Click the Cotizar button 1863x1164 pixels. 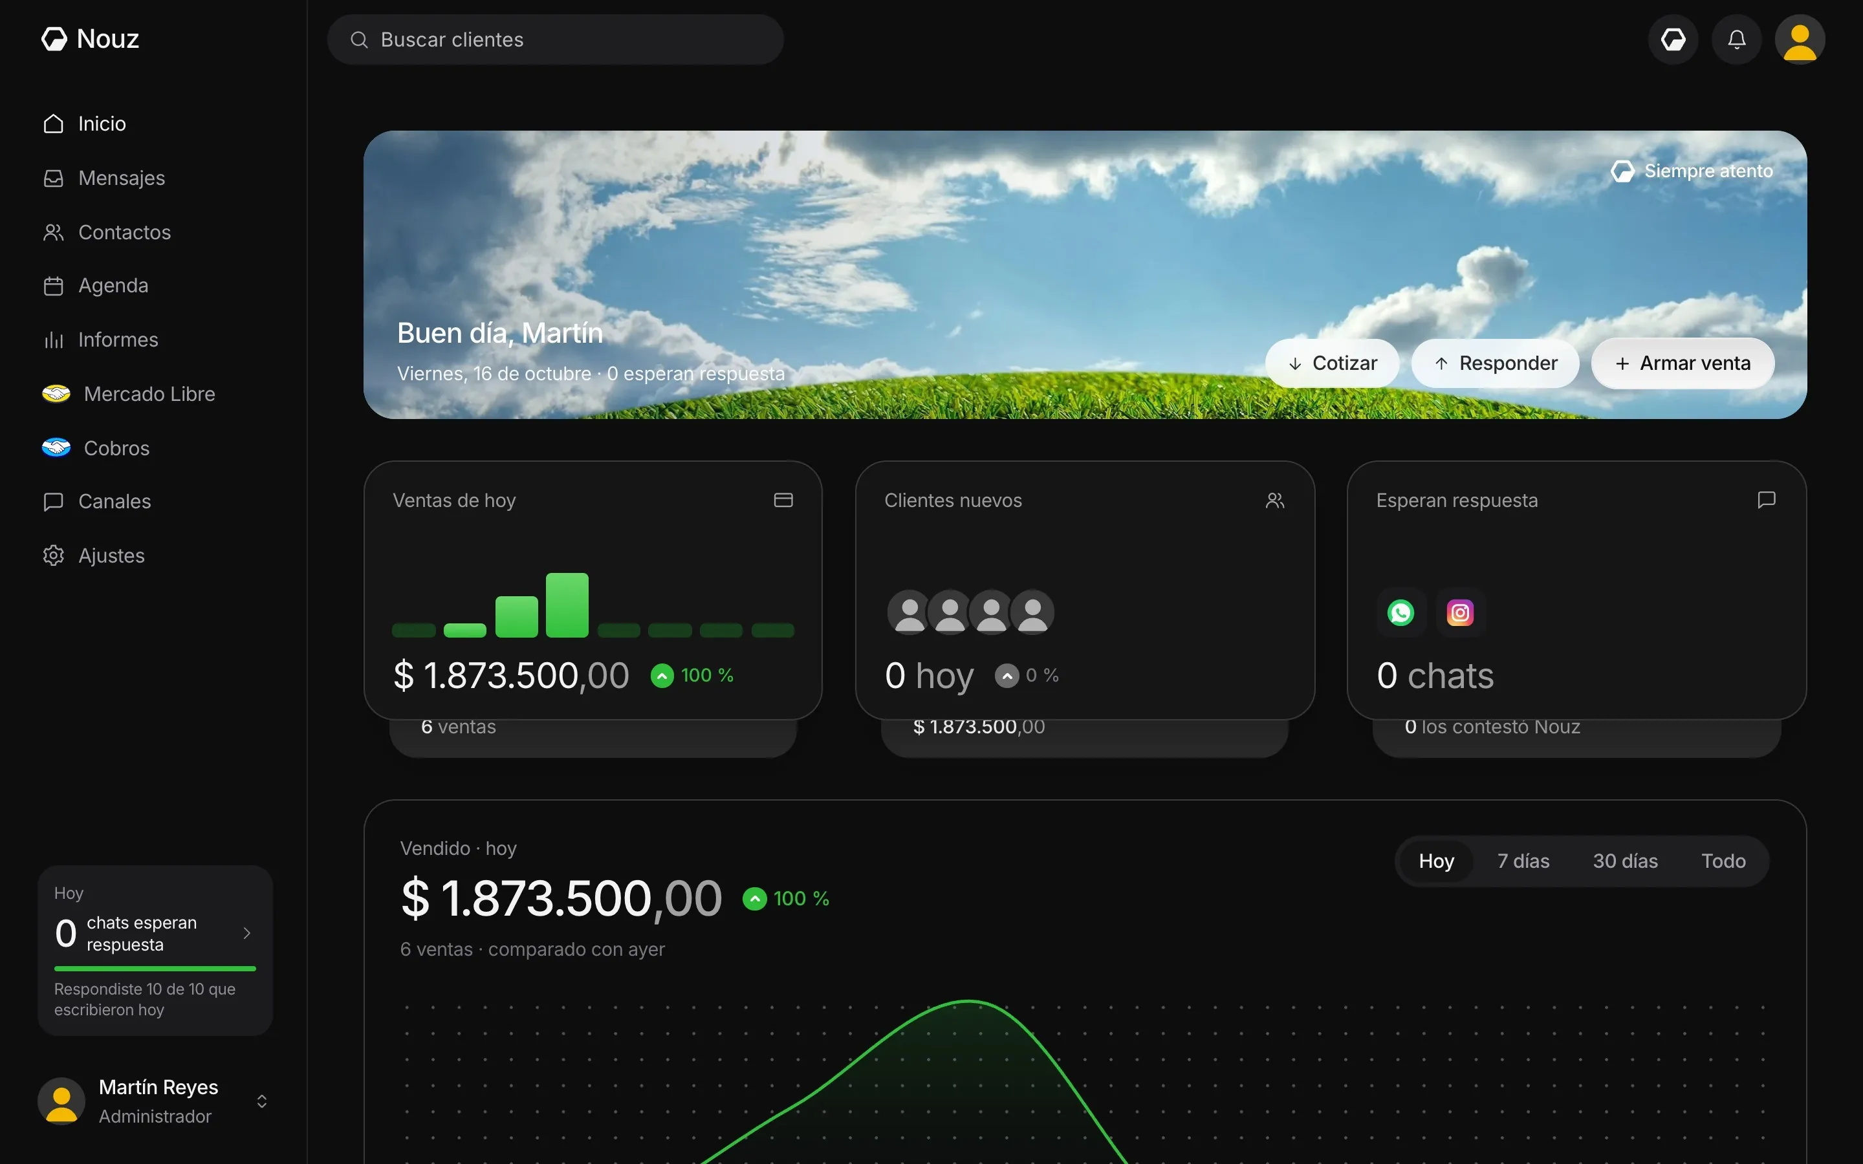[x=1332, y=363]
